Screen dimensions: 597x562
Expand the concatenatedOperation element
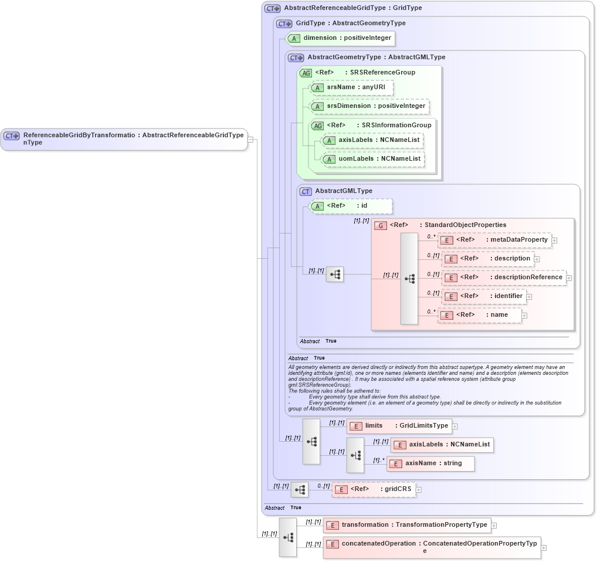click(x=544, y=548)
